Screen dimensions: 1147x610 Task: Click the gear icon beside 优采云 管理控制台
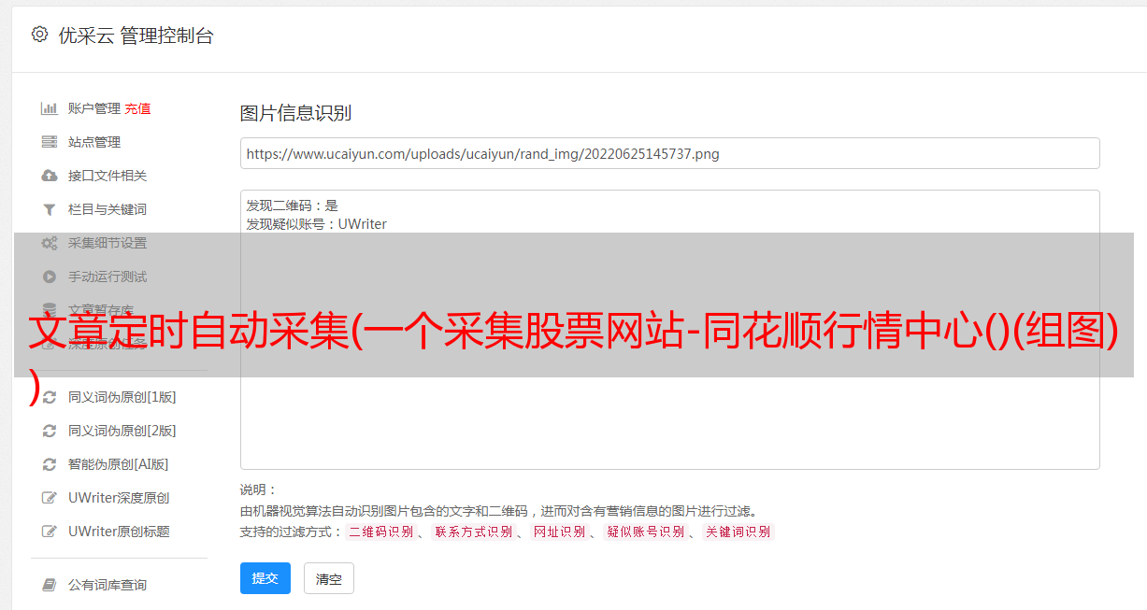coord(39,35)
